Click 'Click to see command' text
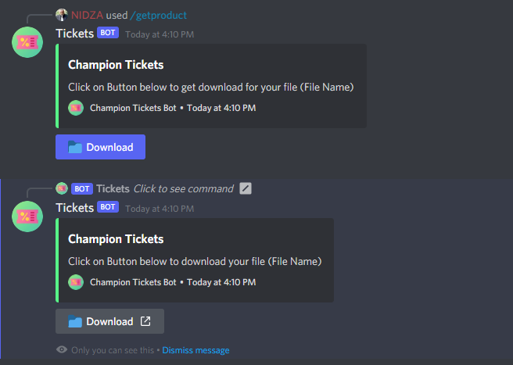 pos(183,188)
